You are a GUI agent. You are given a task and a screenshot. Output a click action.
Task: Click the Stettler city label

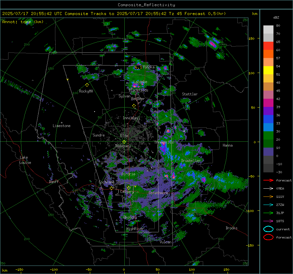(190, 94)
